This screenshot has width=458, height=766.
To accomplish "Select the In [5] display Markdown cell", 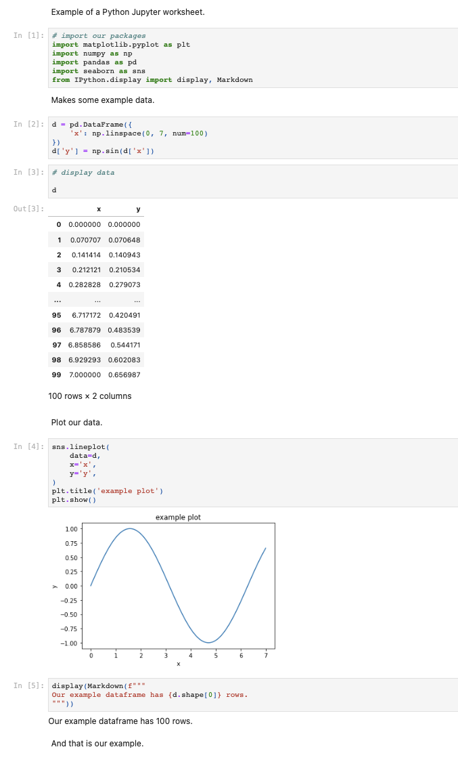I will pyautogui.click(x=252, y=695).
